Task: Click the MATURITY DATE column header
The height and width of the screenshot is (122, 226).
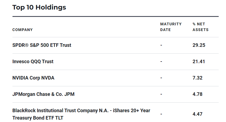Action: [x=171, y=27]
